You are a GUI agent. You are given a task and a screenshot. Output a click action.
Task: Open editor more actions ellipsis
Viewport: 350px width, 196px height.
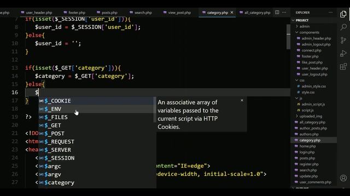click(284, 13)
